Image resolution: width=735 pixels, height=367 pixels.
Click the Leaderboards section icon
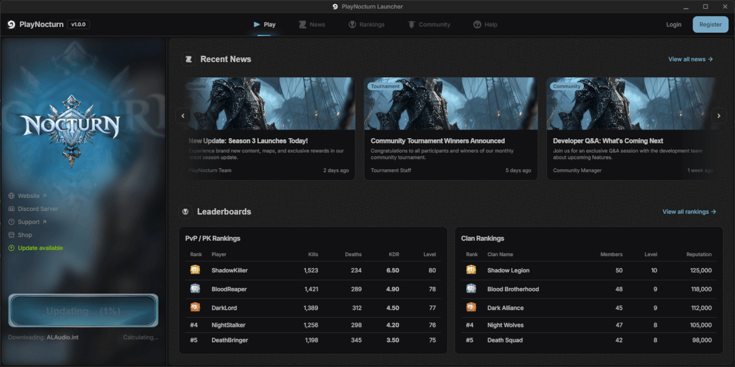point(185,212)
